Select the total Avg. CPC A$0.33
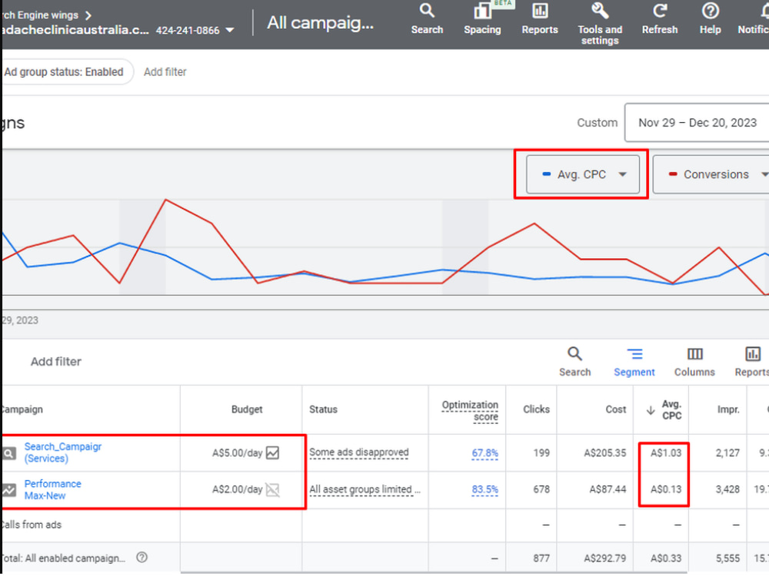 point(665,558)
